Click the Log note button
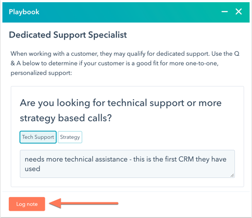This screenshot has width=252, height=218. point(27,204)
